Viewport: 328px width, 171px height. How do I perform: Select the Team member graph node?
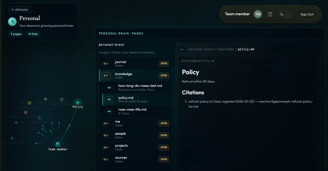coord(58,144)
